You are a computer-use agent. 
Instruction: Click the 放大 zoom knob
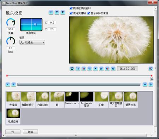coord(11,41)
